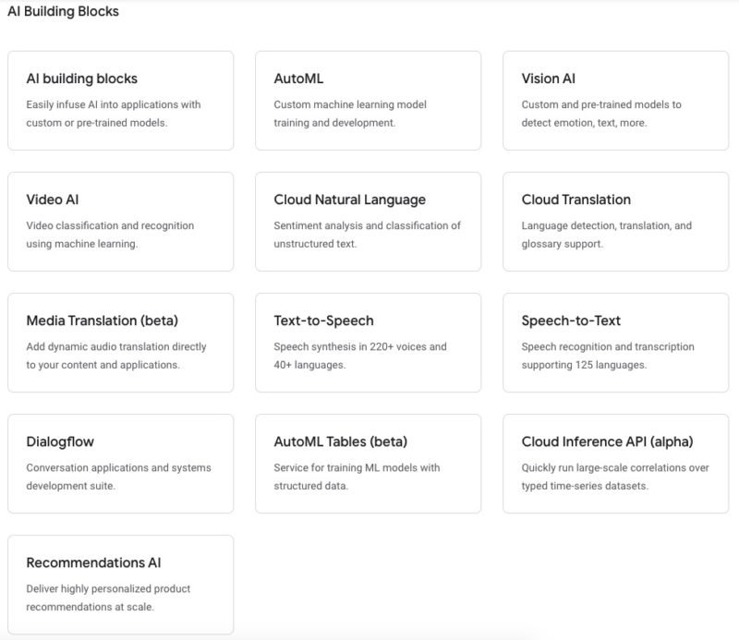Open the Media Translation (beta) card
739x640 pixels.
(121, 343)
